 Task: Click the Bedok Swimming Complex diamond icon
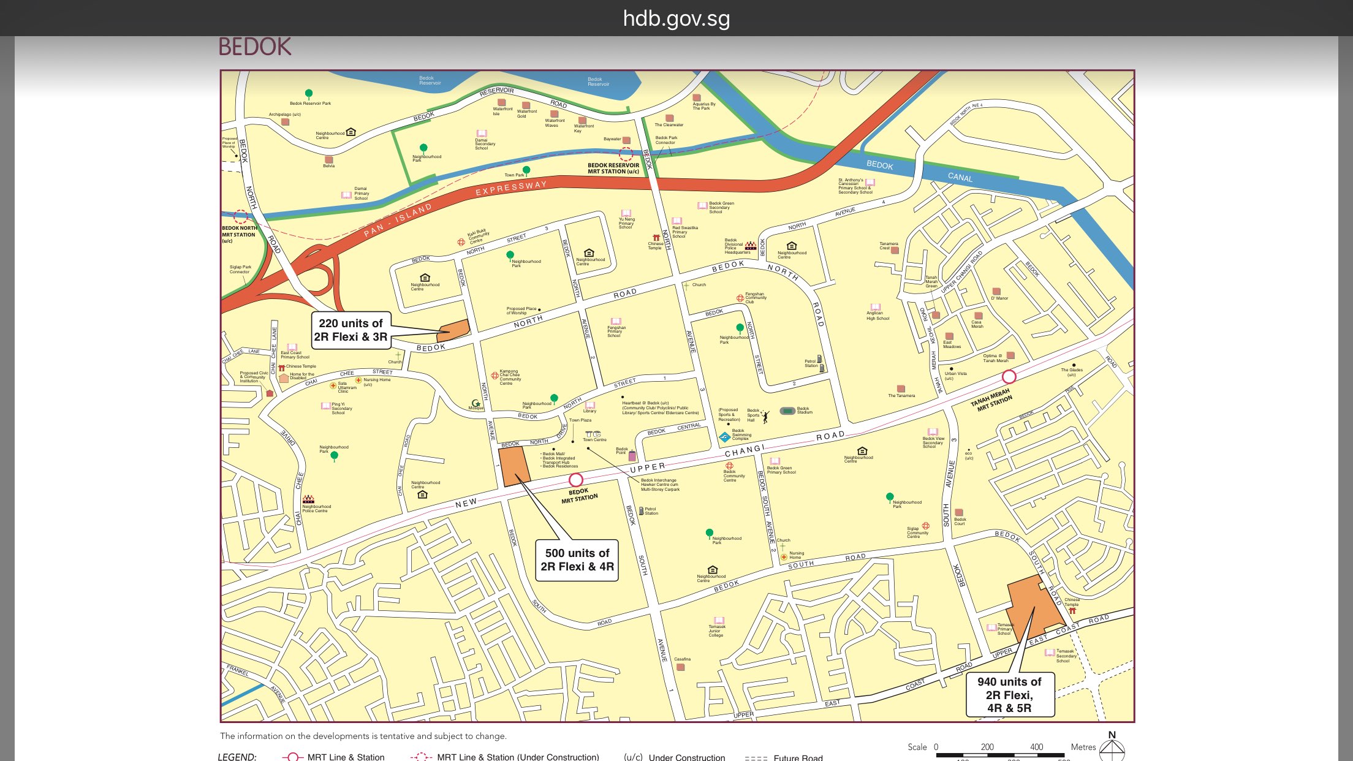[725, 437]
